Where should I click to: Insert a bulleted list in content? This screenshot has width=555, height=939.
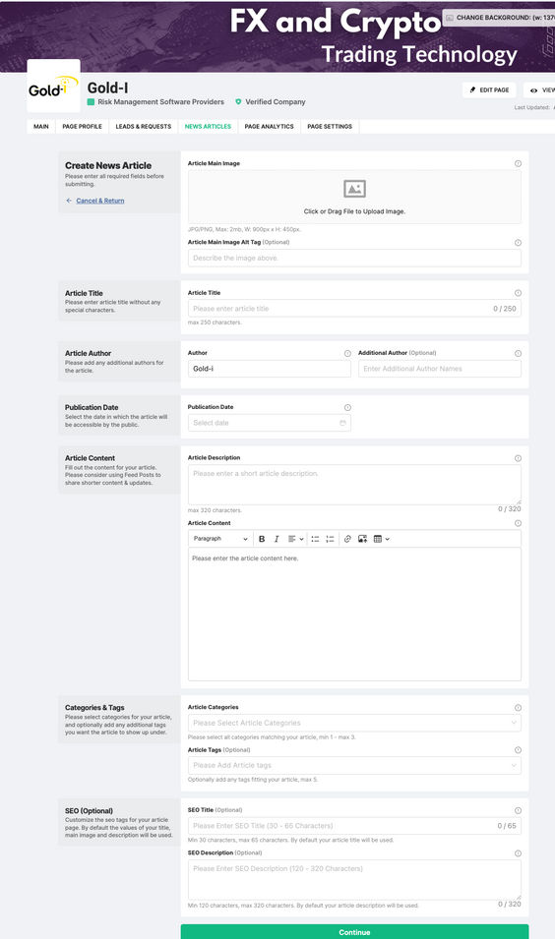[315, 539]
